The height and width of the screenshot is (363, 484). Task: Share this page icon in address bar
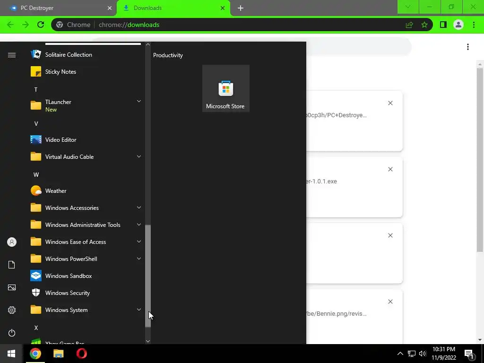pyautogui.click(x=409, y=25)
